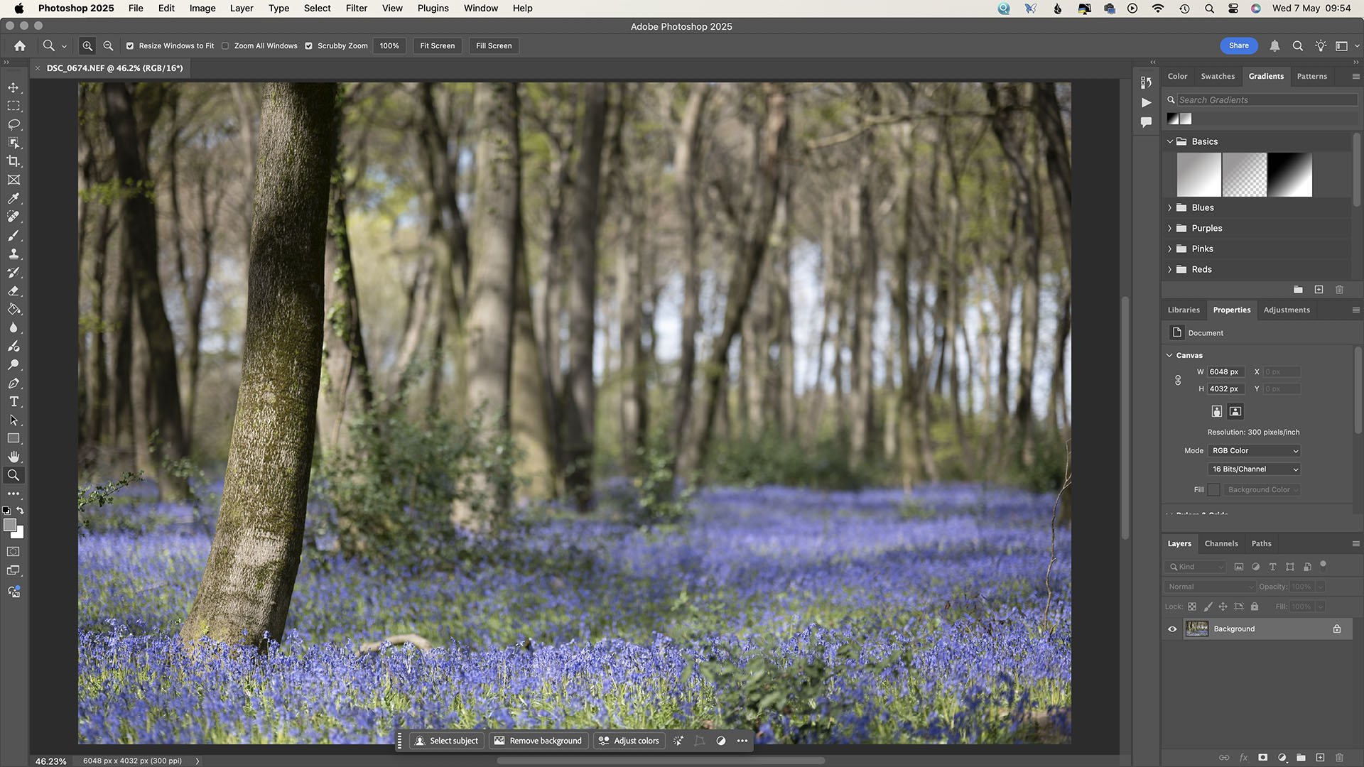The image size is (1364, 767).
Task: Swap foreground and background colors
Action: tap(21, 510)
